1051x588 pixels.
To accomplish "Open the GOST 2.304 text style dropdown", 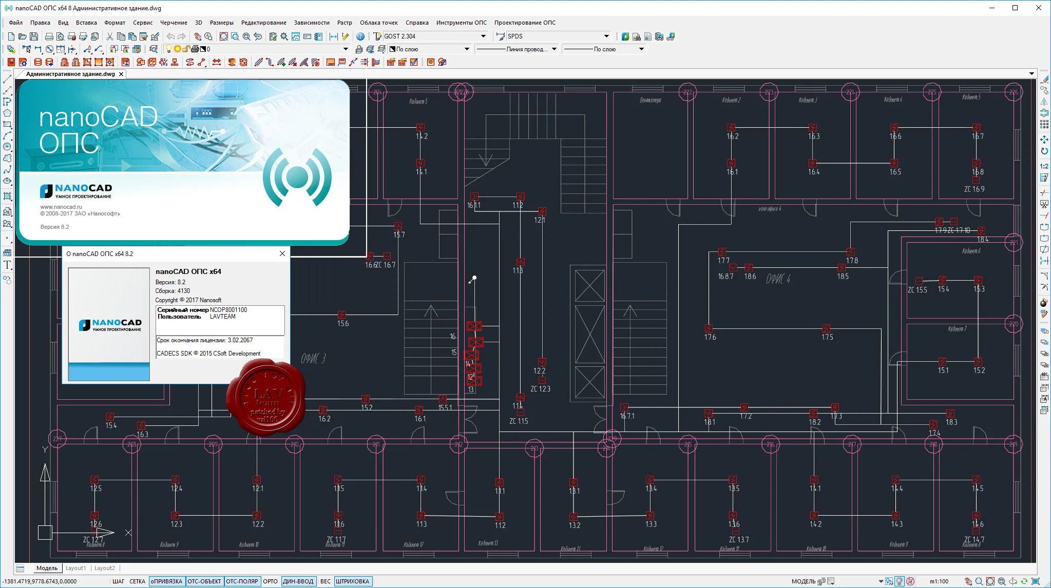I will [483, 36].
